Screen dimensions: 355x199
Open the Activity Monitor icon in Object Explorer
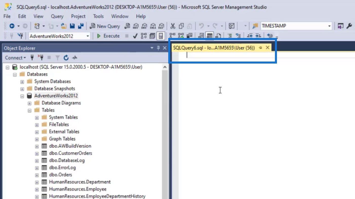(74, 58)
